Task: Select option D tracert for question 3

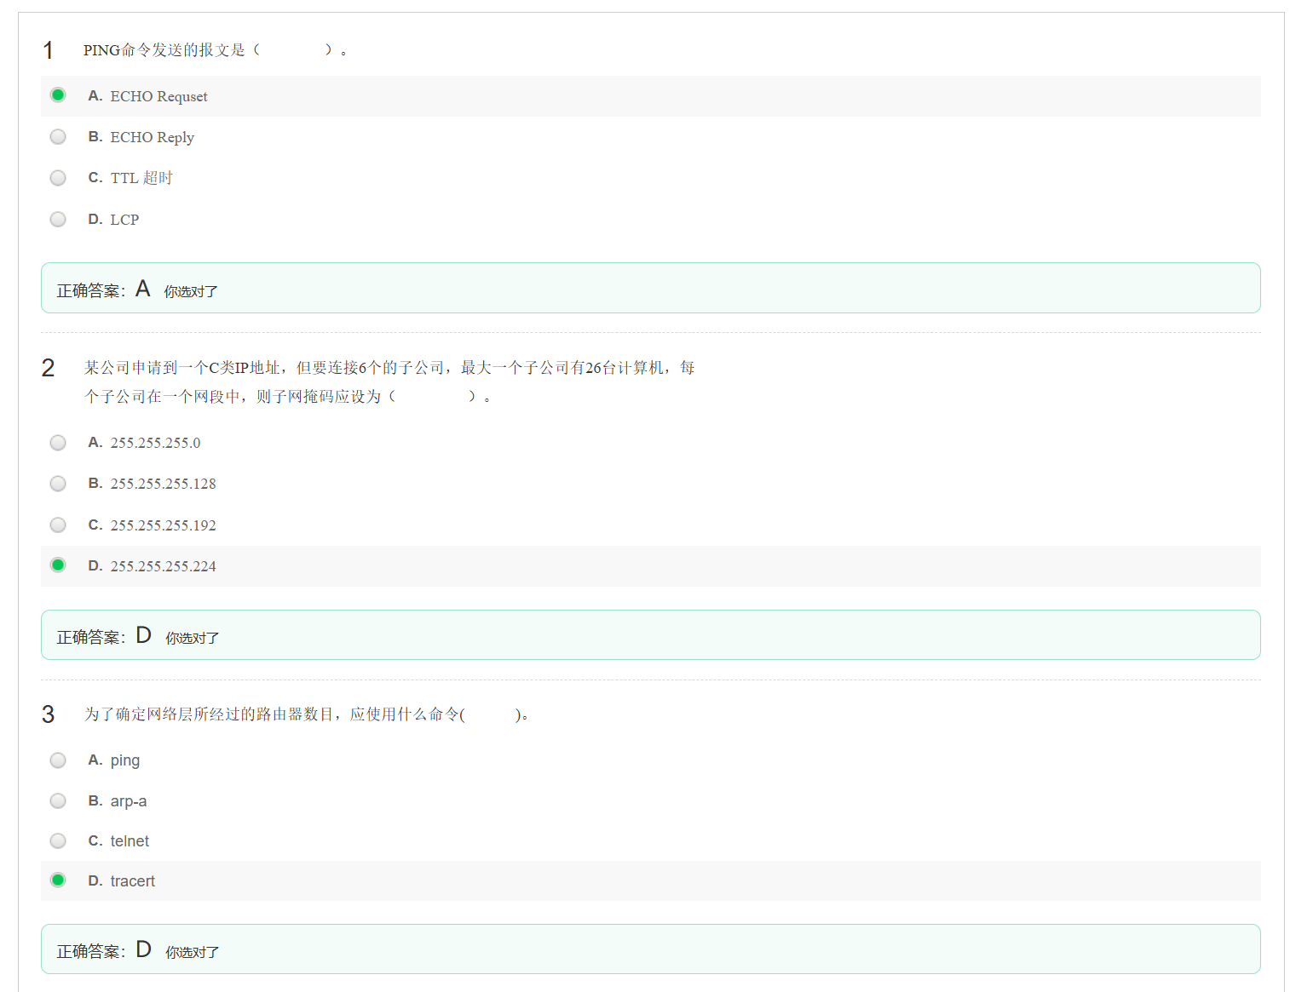Action: tap(57, 880)
